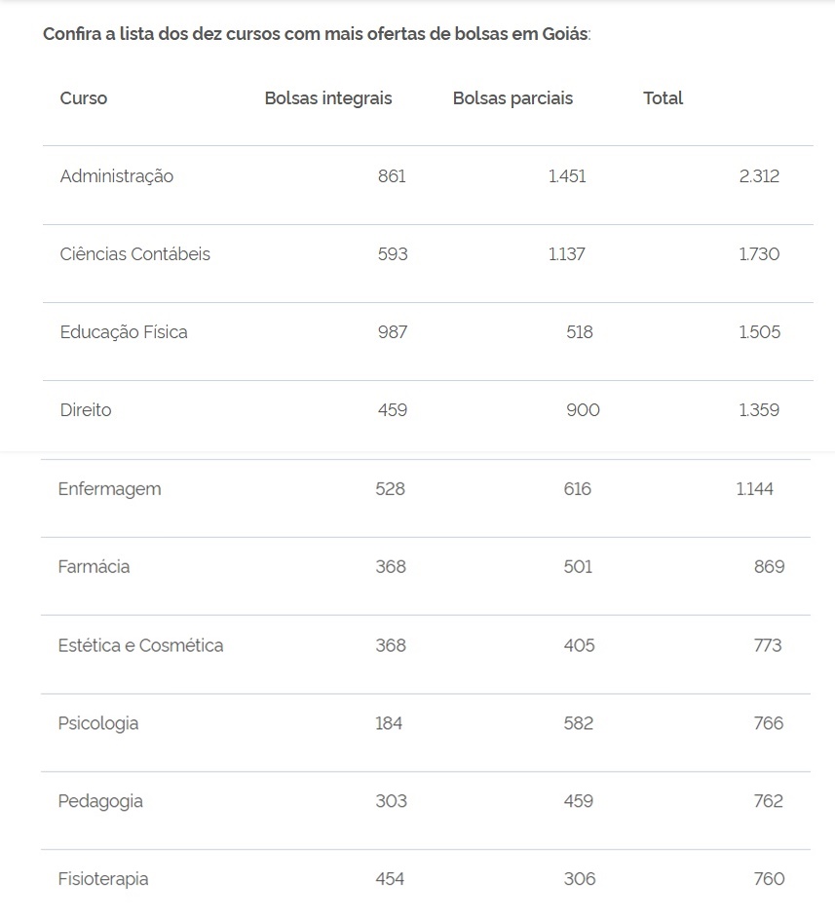The image size is (835, 919).
Task: Select the Ciências Contábeis course name
Action: [x=134, y=254]
